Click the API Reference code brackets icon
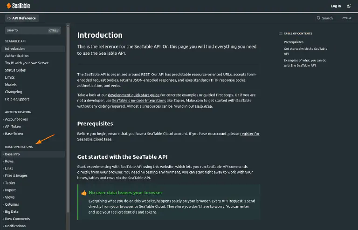Screen dimensions: 358x230 [9, 18]
